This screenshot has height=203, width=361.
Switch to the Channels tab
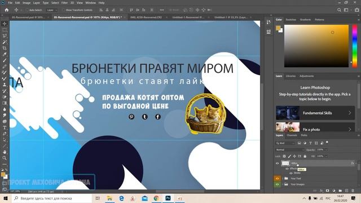[x=292, y=135]
